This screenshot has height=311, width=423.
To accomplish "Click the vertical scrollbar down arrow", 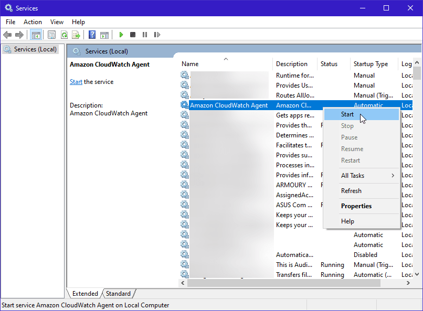I will coord(417,274).
